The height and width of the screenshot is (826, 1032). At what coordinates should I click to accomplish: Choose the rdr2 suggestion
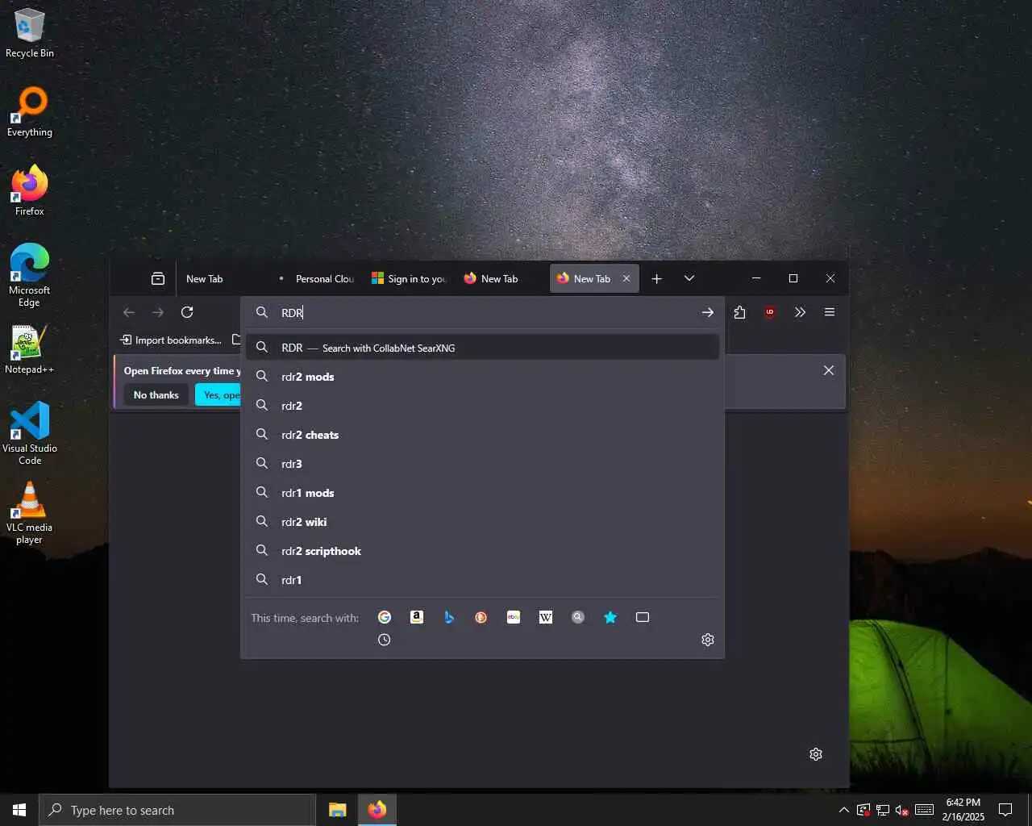(483, 406)
